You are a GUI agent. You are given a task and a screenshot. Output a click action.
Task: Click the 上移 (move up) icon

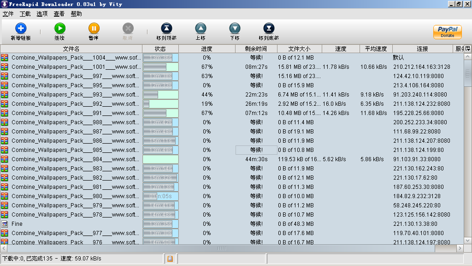201,29
